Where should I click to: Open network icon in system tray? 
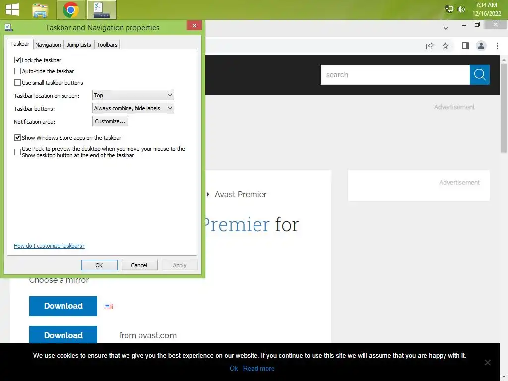(x=449, y=9)
